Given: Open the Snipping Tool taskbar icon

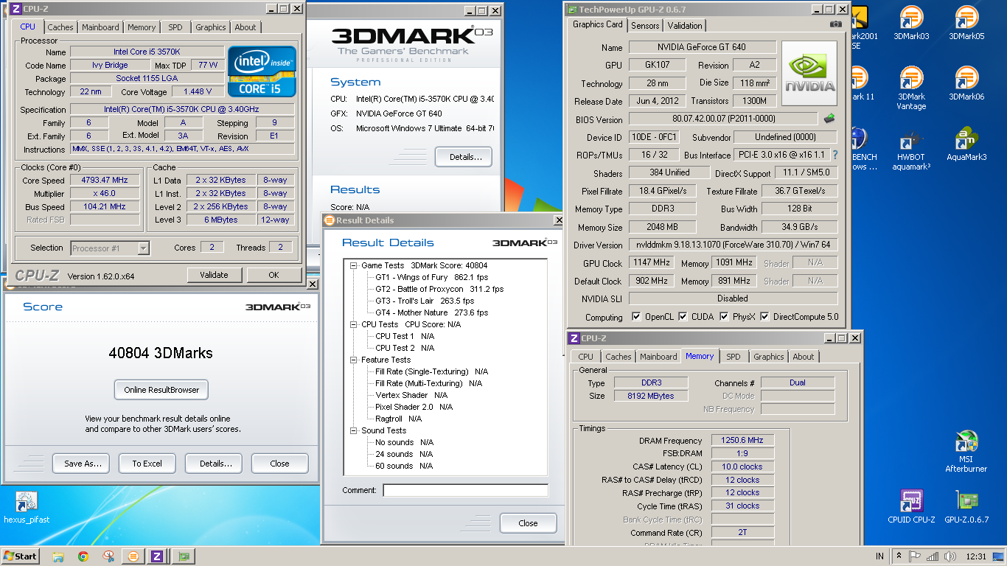Looking at the screenshot, I should [108, 556].
